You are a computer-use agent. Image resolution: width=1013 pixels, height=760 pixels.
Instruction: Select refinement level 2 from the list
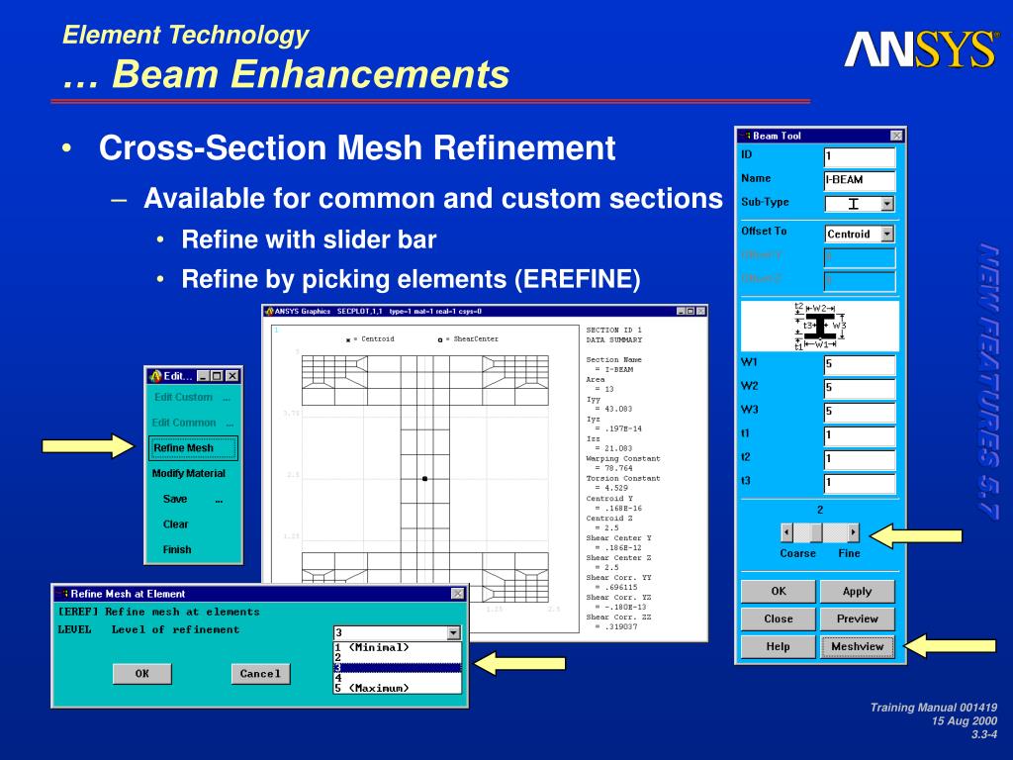pos(398,657)
